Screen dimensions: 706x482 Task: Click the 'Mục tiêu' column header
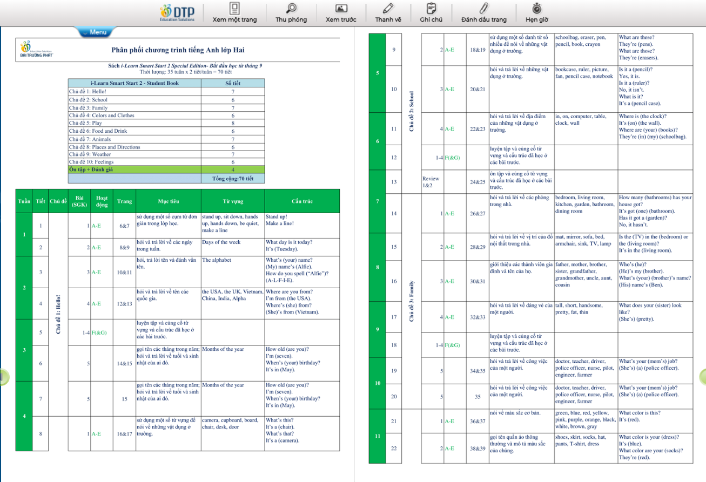(x=168, y=201)
